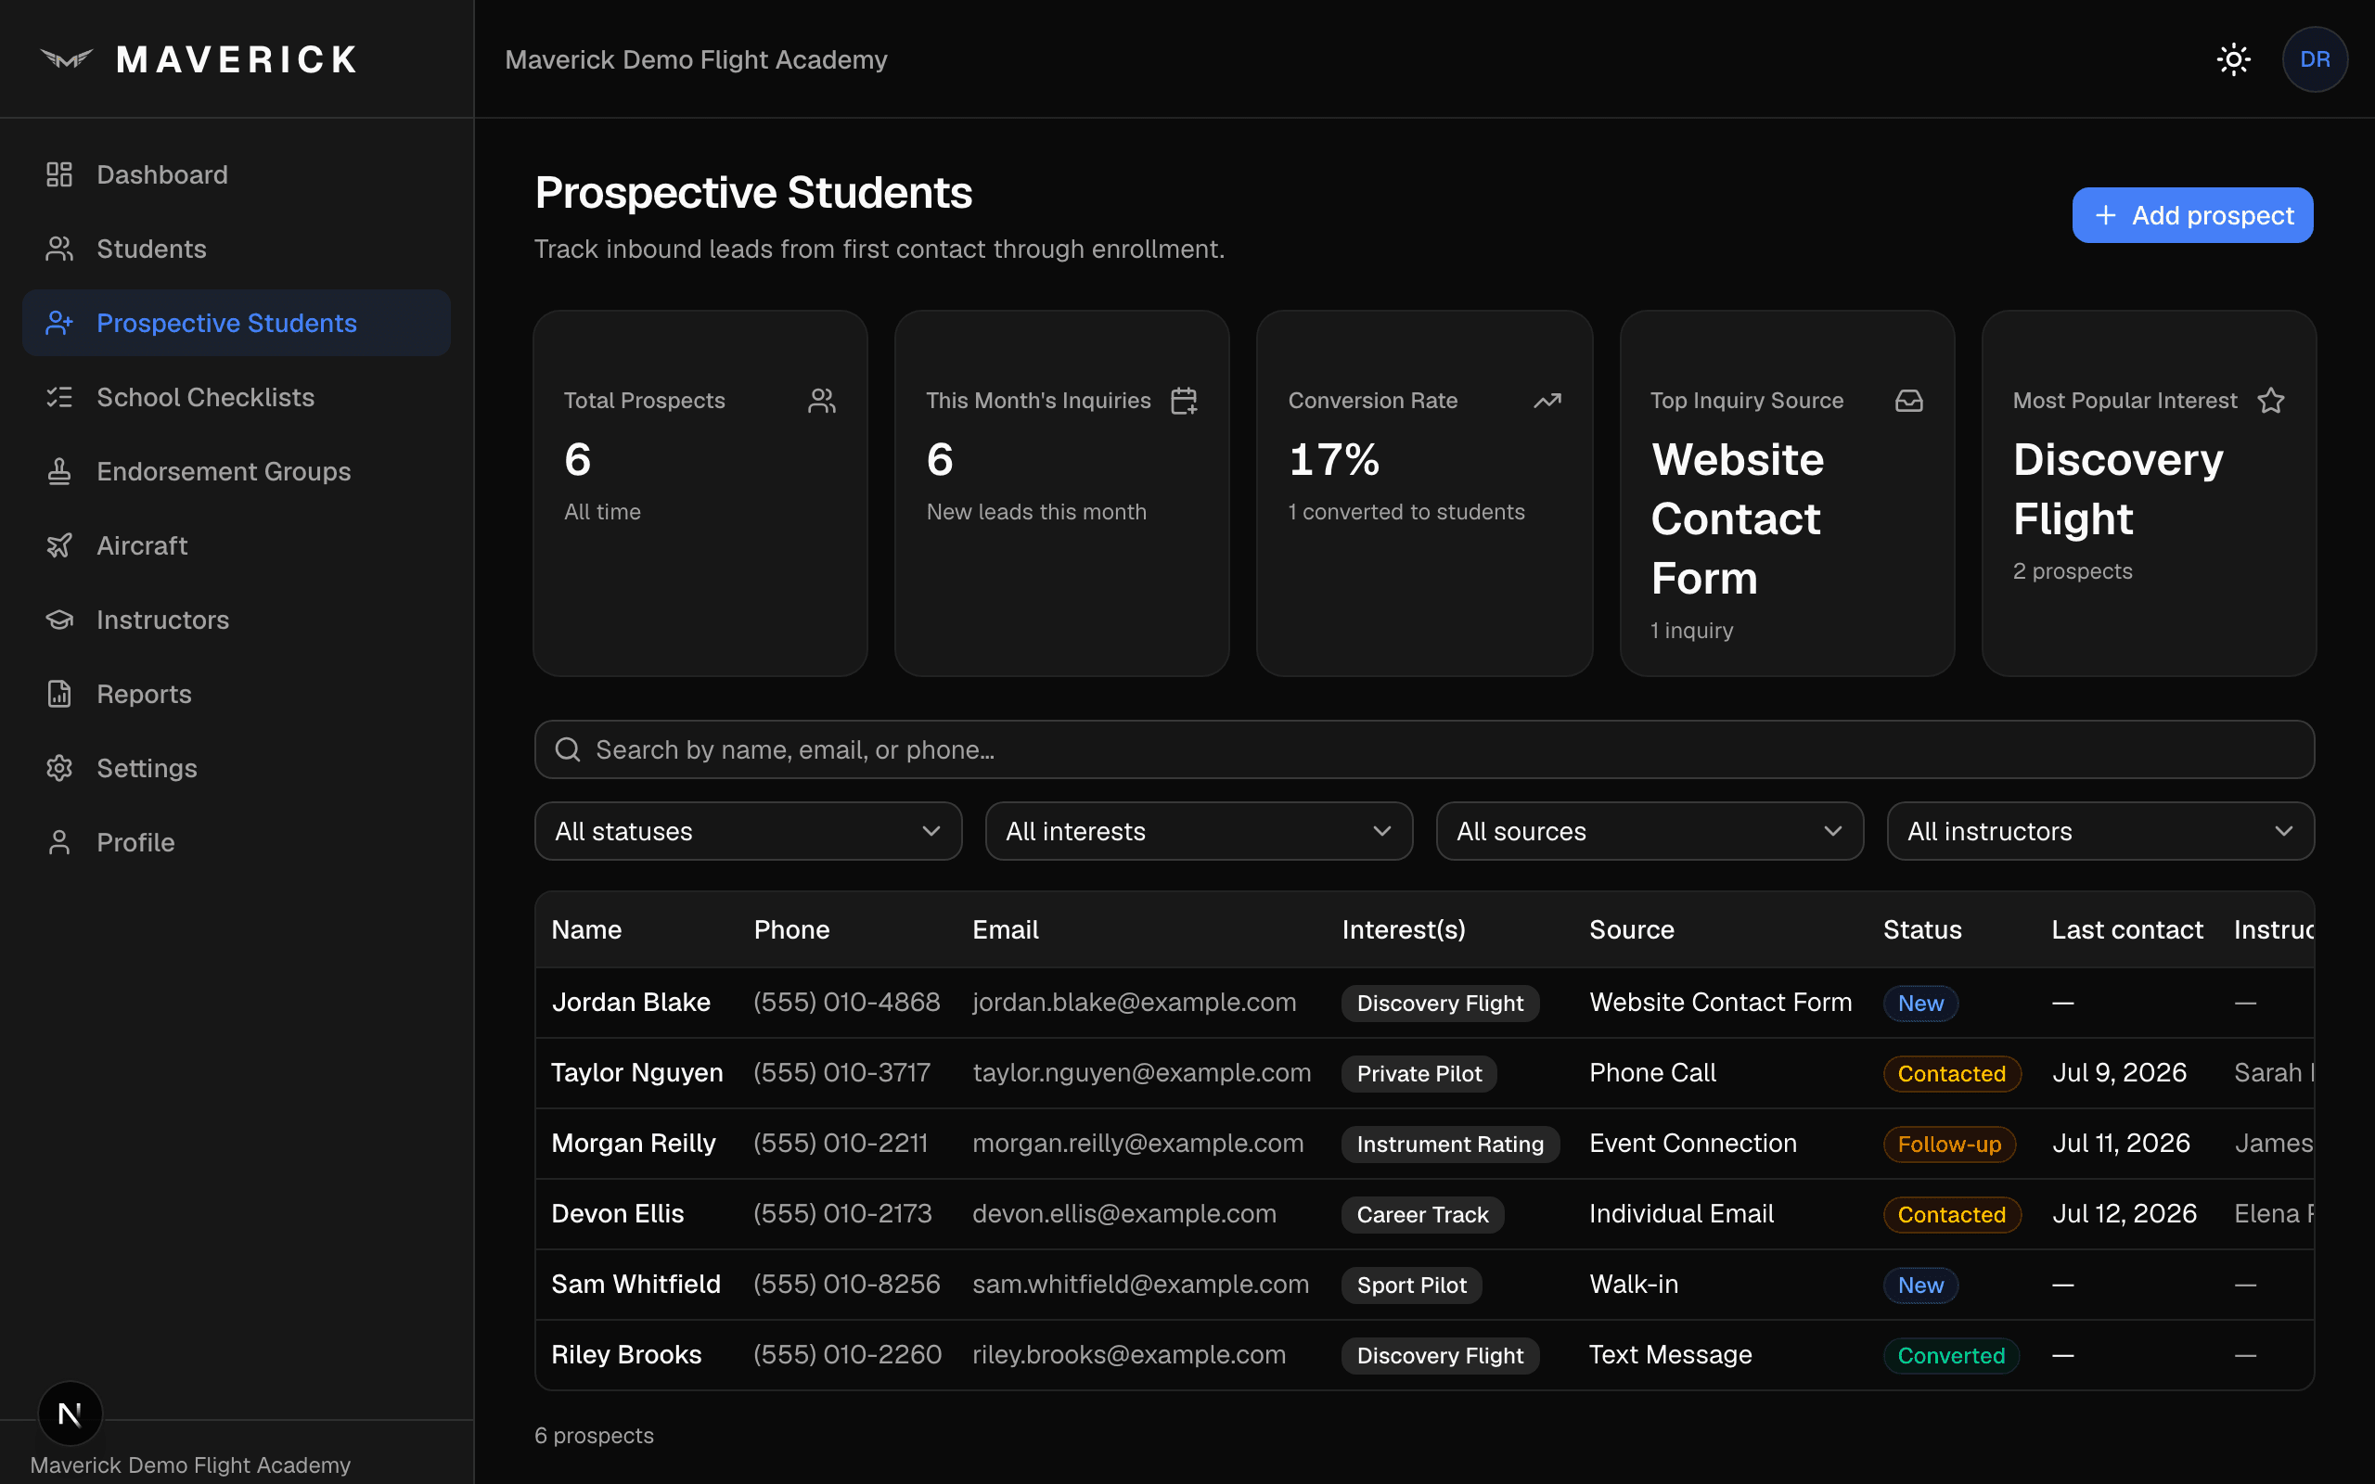Click Instrument Rating interest tag

[1449, 1145]
